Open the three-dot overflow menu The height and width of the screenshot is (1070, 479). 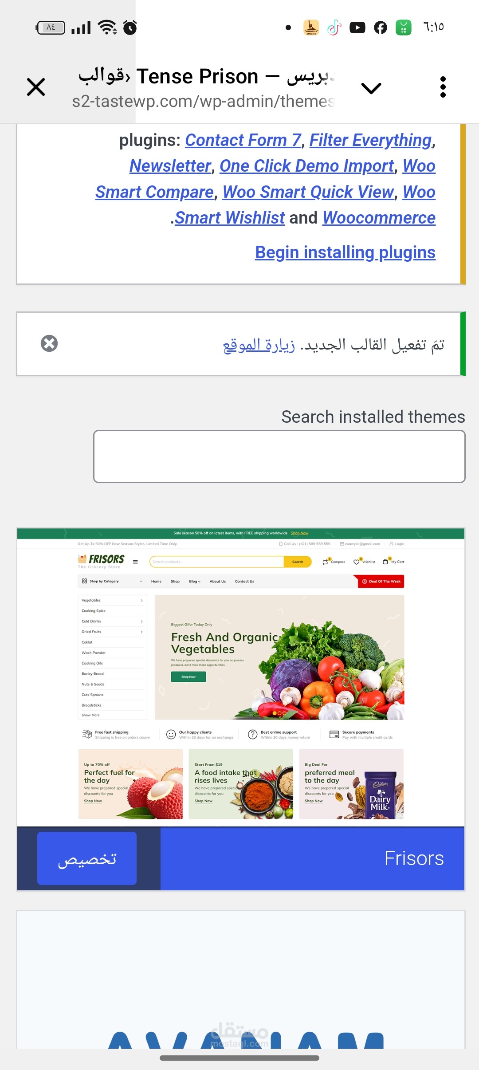click(443, 87)
